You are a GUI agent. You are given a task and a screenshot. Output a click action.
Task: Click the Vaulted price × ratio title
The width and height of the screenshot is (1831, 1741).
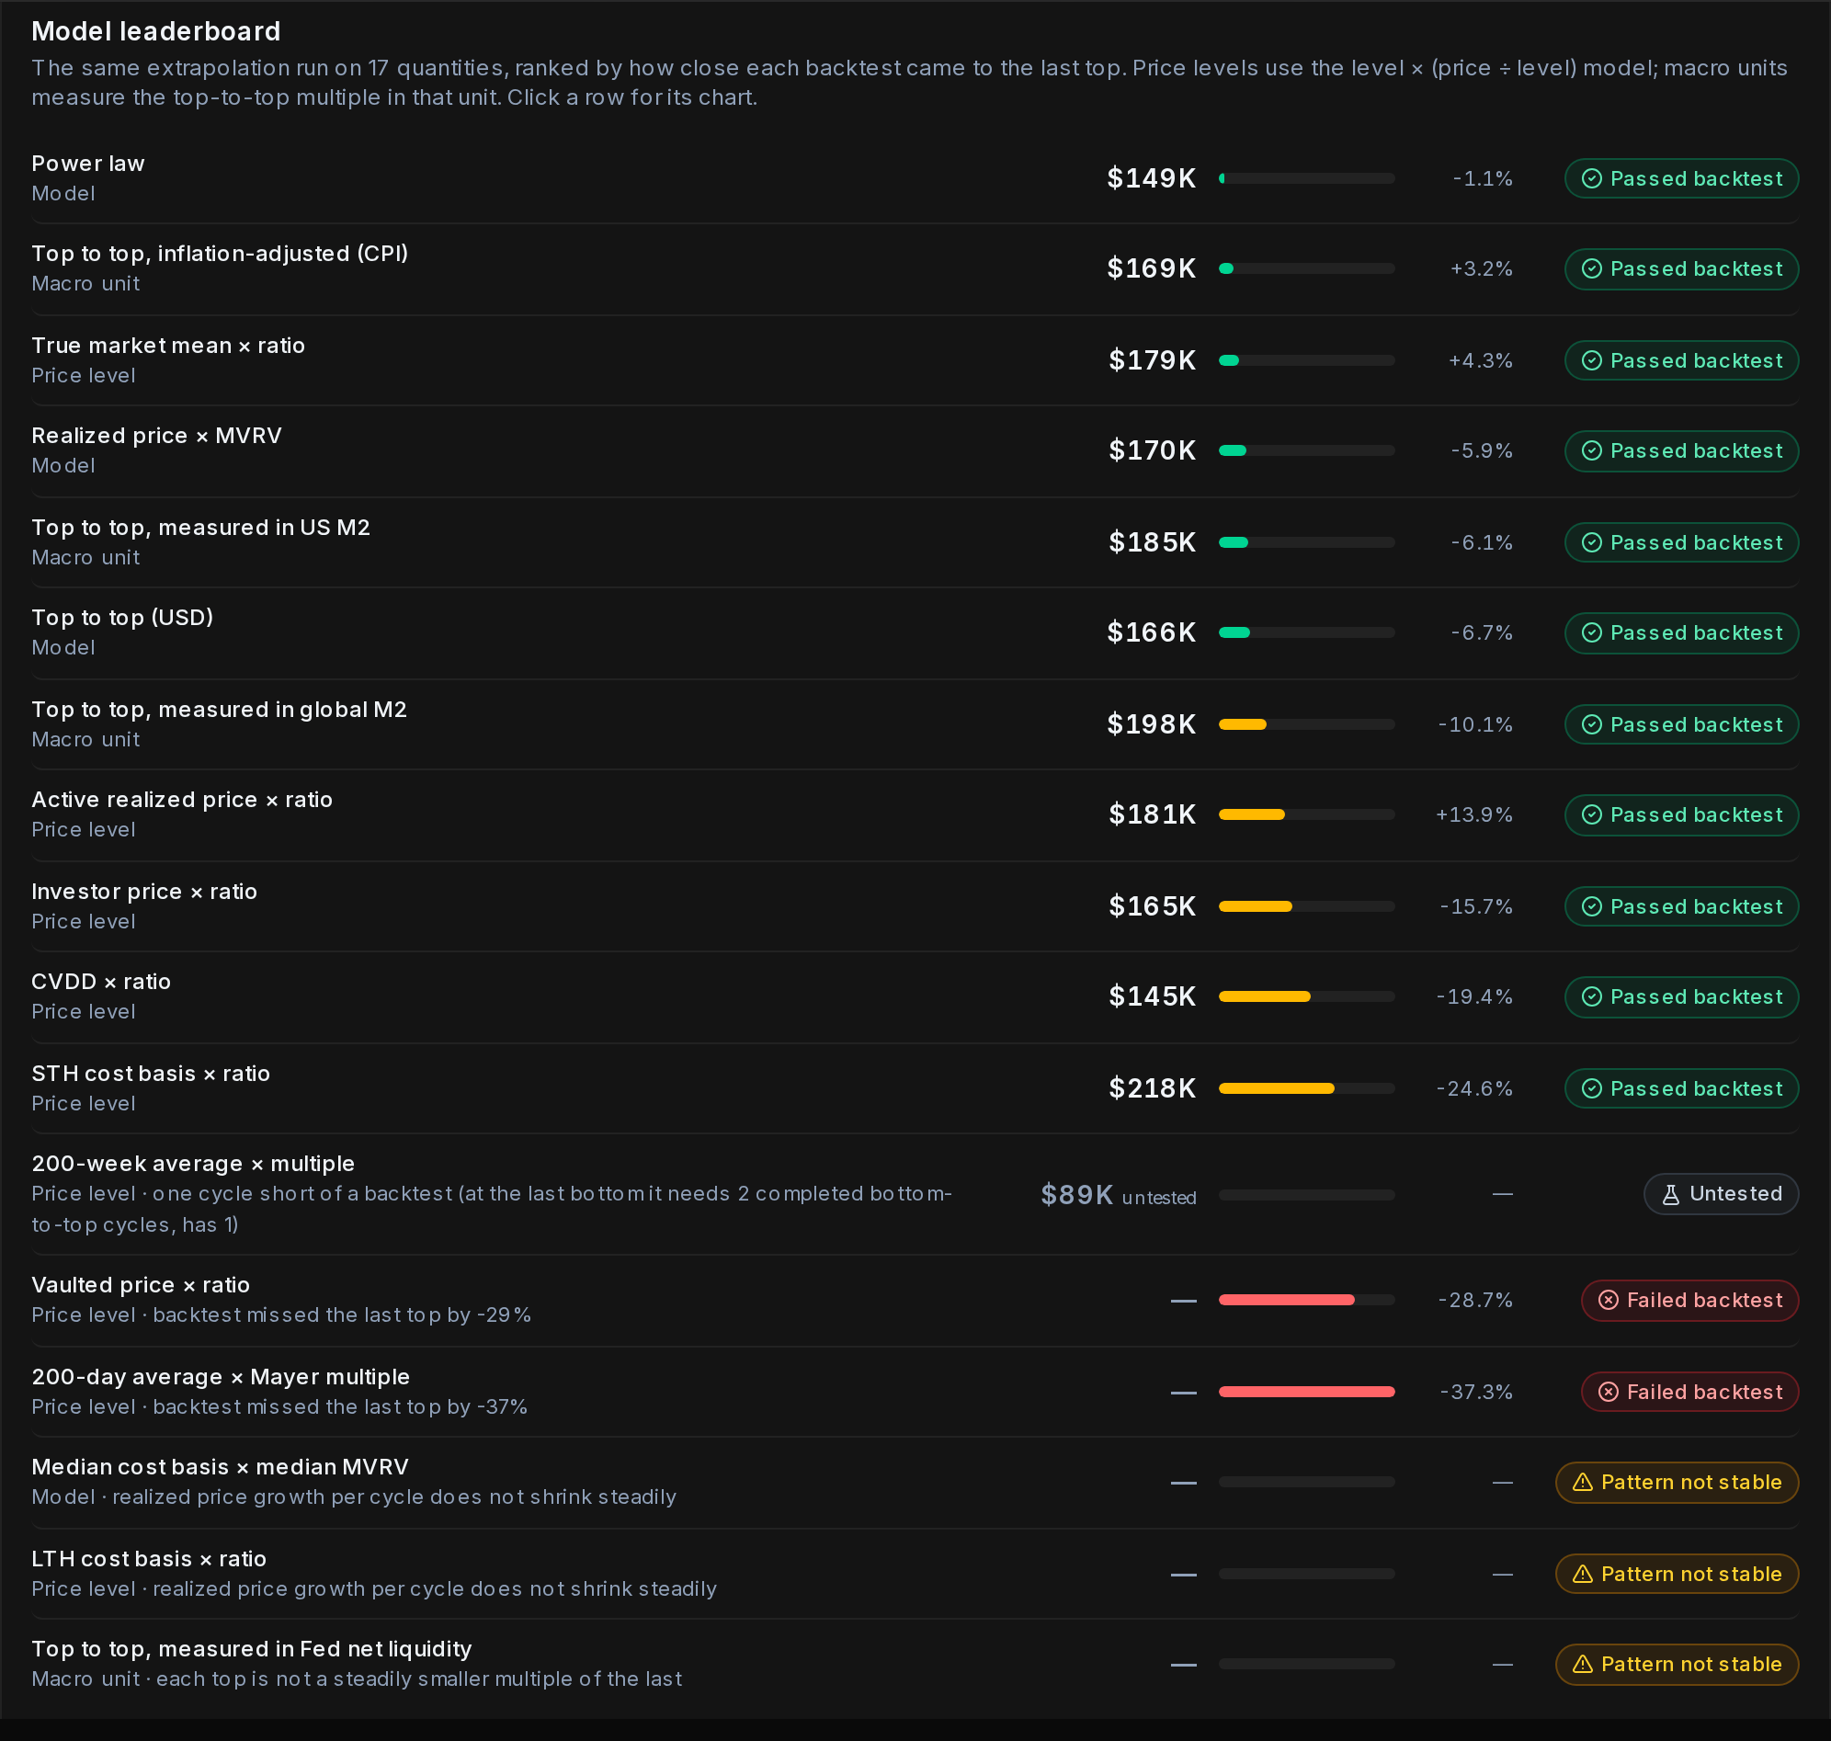(x=140, y=1285)
